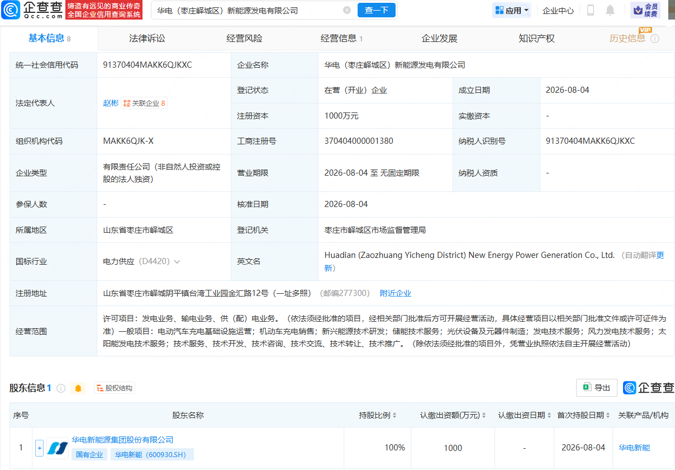Open the 股权结构 button
The height and width of the screenshot is (470, 675).
[115, 388]
